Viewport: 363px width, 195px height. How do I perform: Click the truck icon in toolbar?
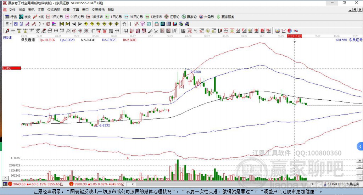(x=187, y=24)
